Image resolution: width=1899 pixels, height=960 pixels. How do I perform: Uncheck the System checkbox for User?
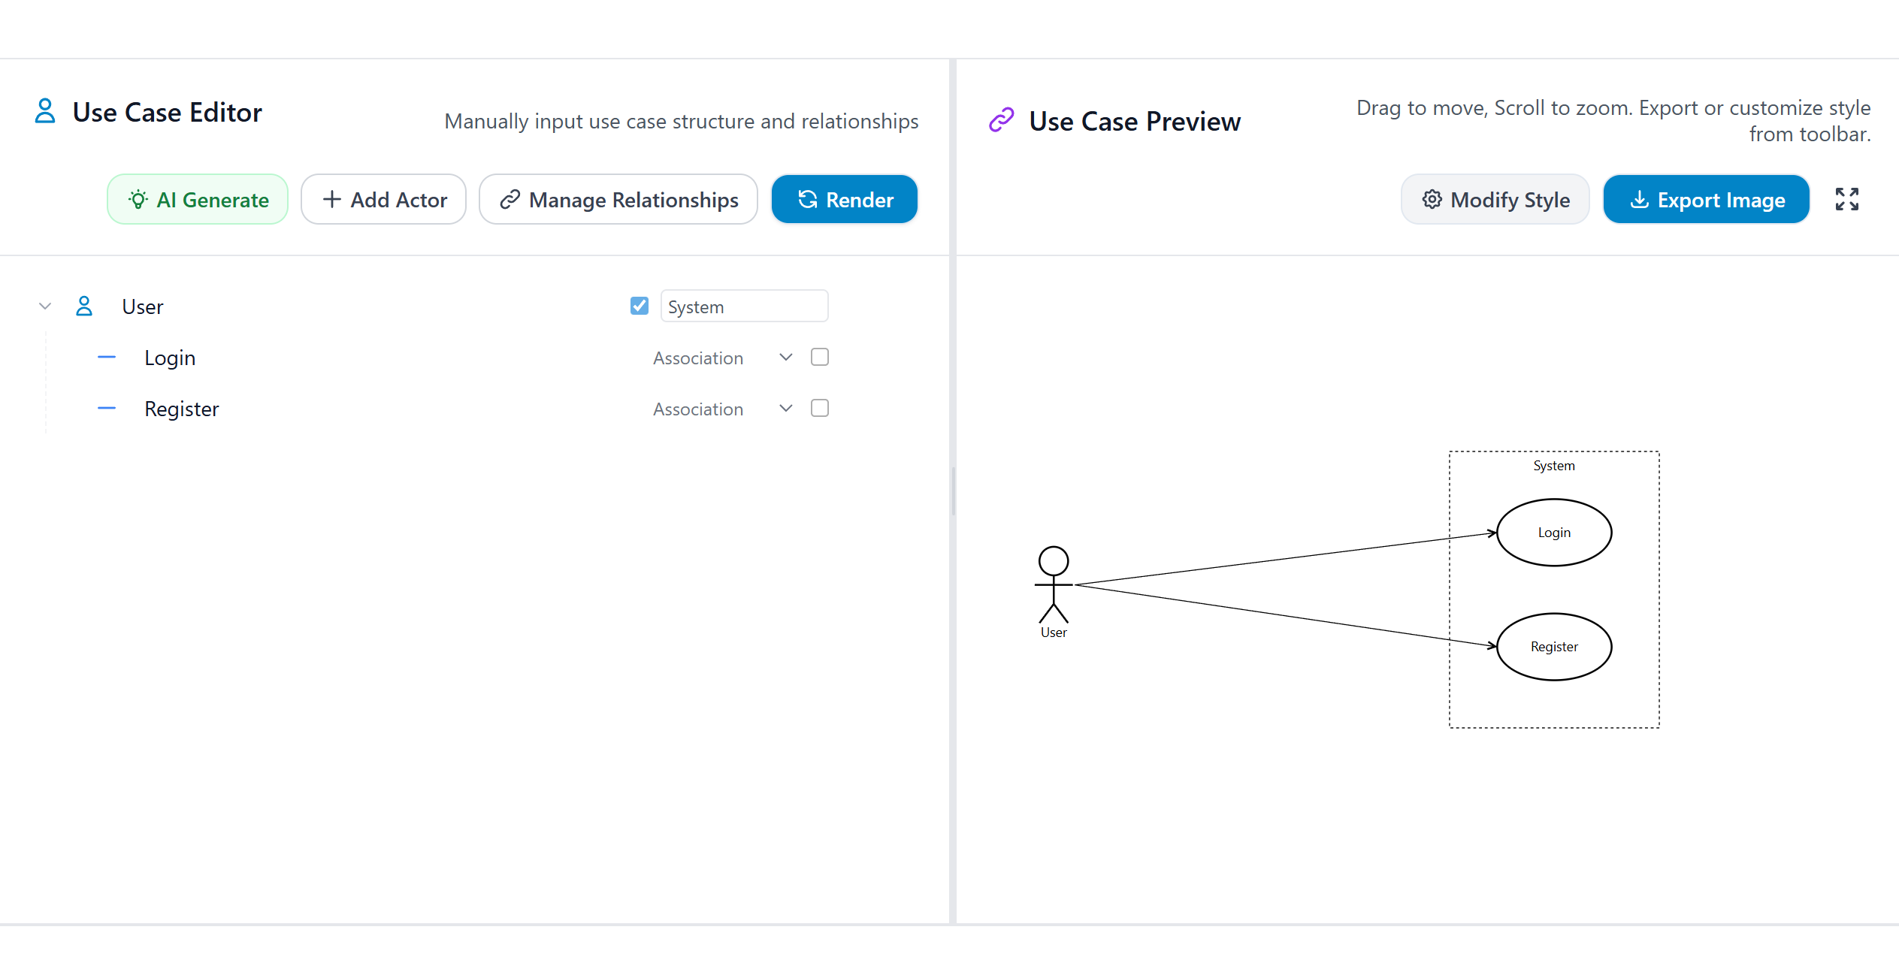(639, 306)
